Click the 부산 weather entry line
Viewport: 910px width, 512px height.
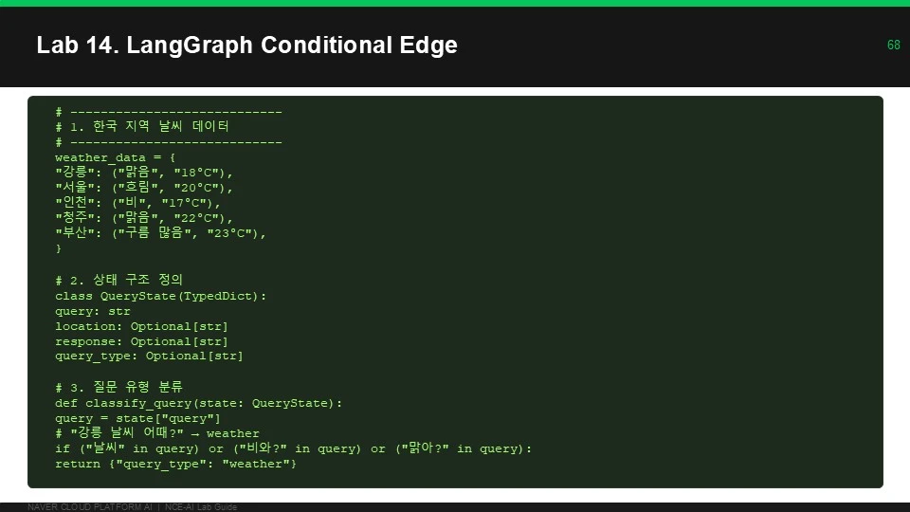pos(160,233)
